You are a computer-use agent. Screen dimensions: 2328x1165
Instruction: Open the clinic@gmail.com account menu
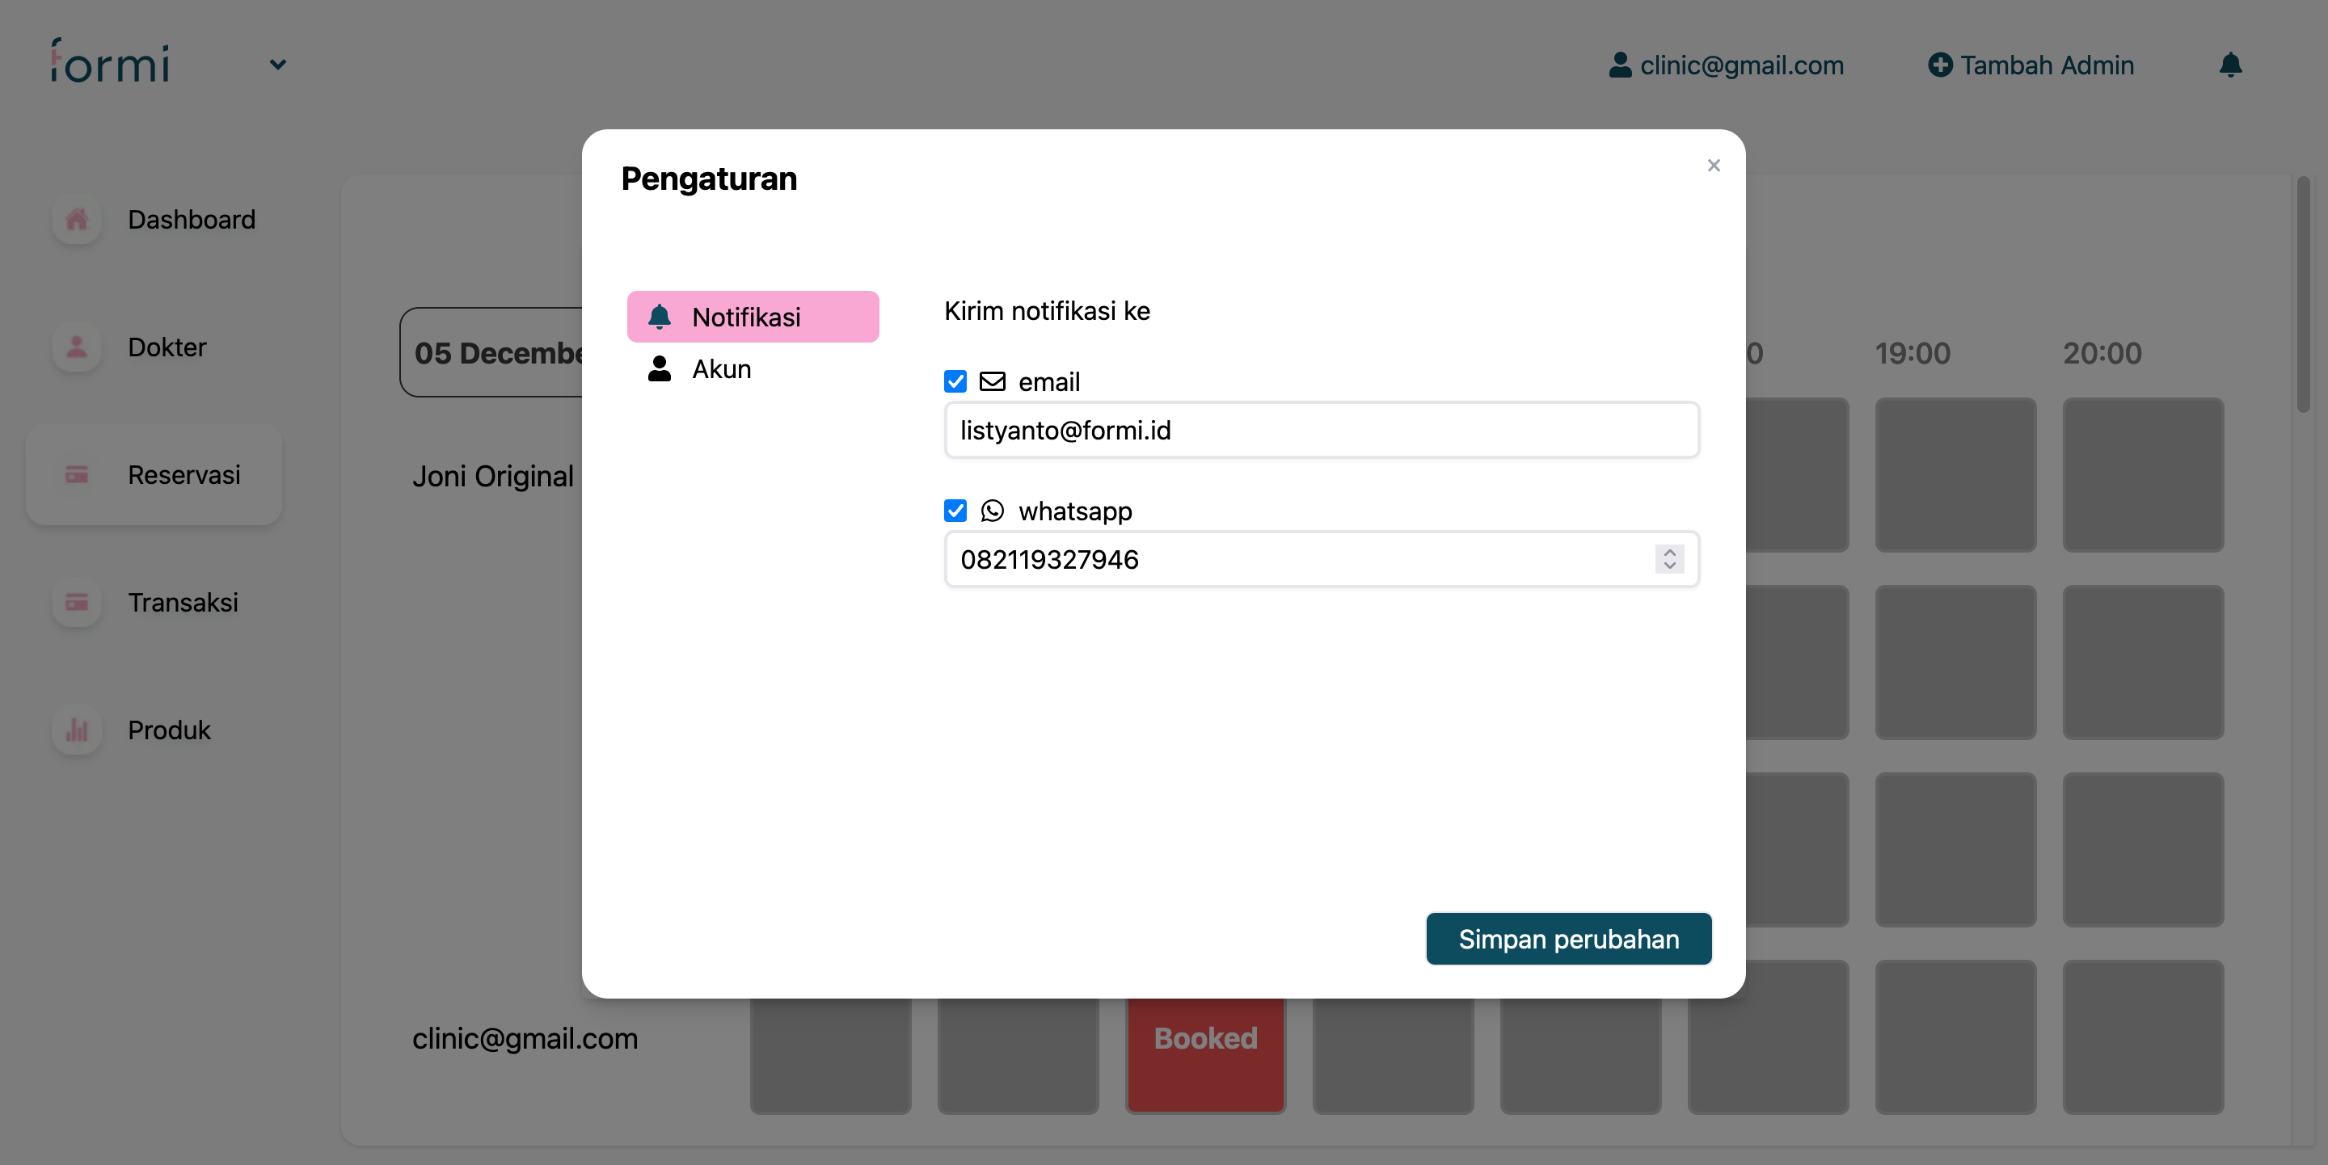1726,65
